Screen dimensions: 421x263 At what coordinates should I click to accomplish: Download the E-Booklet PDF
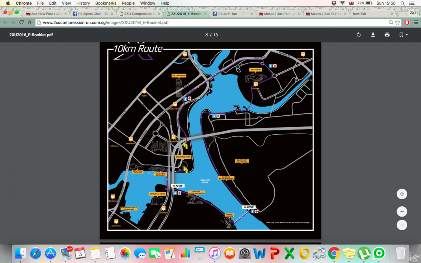tap(373, 35)
